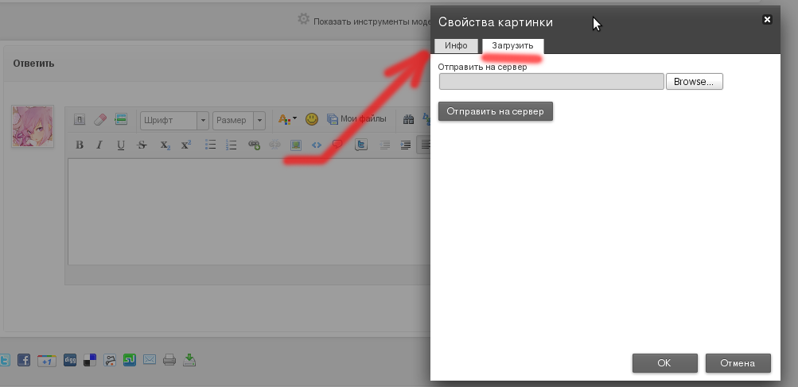Open the Размер size dropdown
This screenshot has height=387, width=798.
(x=239, y=120)
